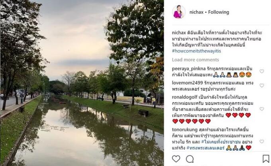The height and width of the screenshot is (166, 271).
Task: Visit ronaldogolf's profile
Action: 185,97
